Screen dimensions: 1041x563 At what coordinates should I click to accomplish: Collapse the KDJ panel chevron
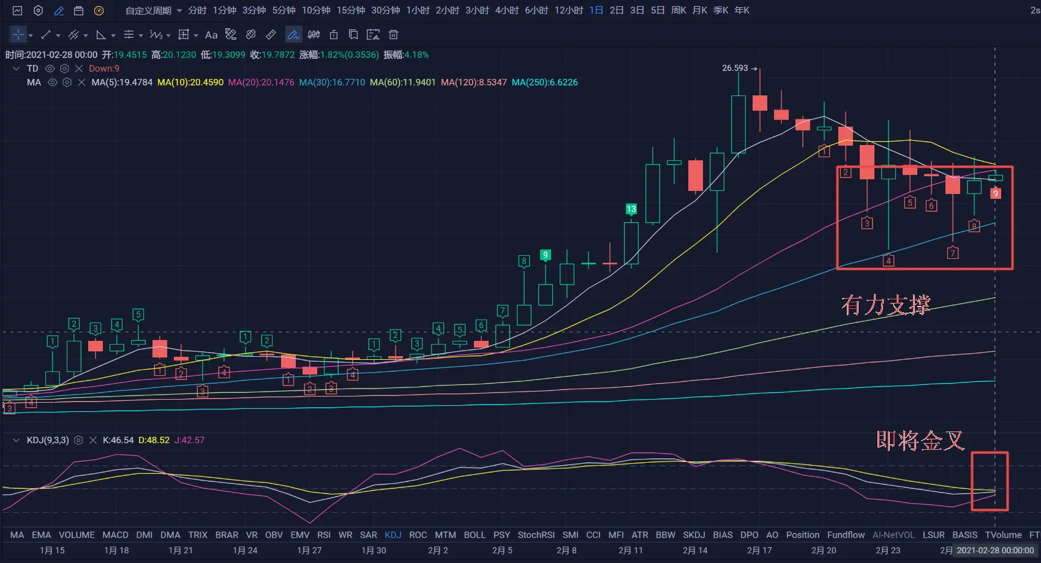click(x=17, y=440)
